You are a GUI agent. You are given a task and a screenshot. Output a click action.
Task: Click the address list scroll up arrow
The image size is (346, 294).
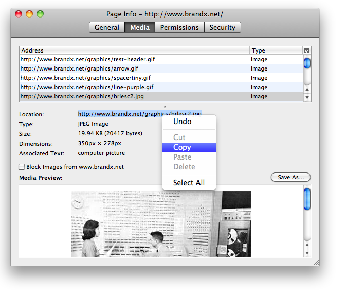pos(307,88)
